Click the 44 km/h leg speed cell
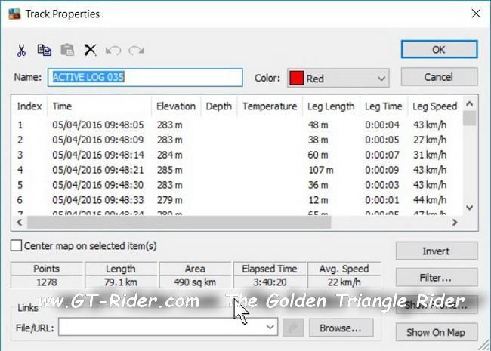The image size is (491, 351). [x=430, y=200]
